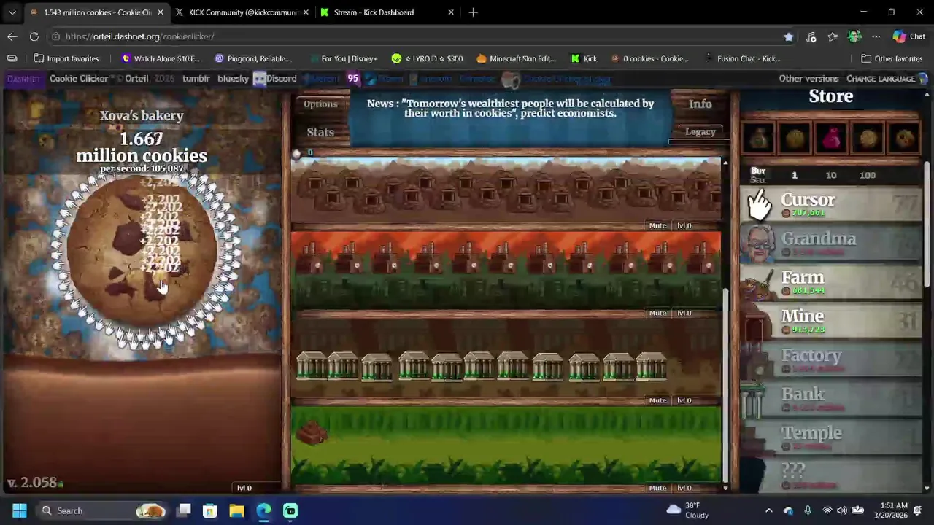Open Microsoft Store from the taskbar
The height and width of the screenshot is (525, 934).
coord(209,510)
